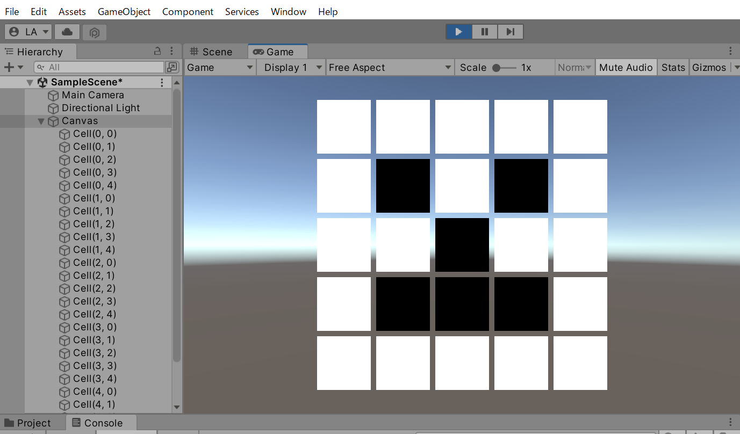Image resolution: width=740 pixels, height=434 pixels.
Task: Click the search-by-type icon in Hierarchy
Action: (x=172, y=67)
